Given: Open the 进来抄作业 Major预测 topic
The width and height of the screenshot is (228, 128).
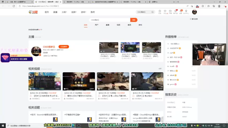Looking at the screenshot, I should tap(113, 117).
